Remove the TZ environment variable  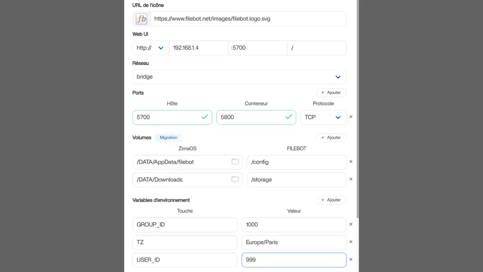(x=351, y=242)
